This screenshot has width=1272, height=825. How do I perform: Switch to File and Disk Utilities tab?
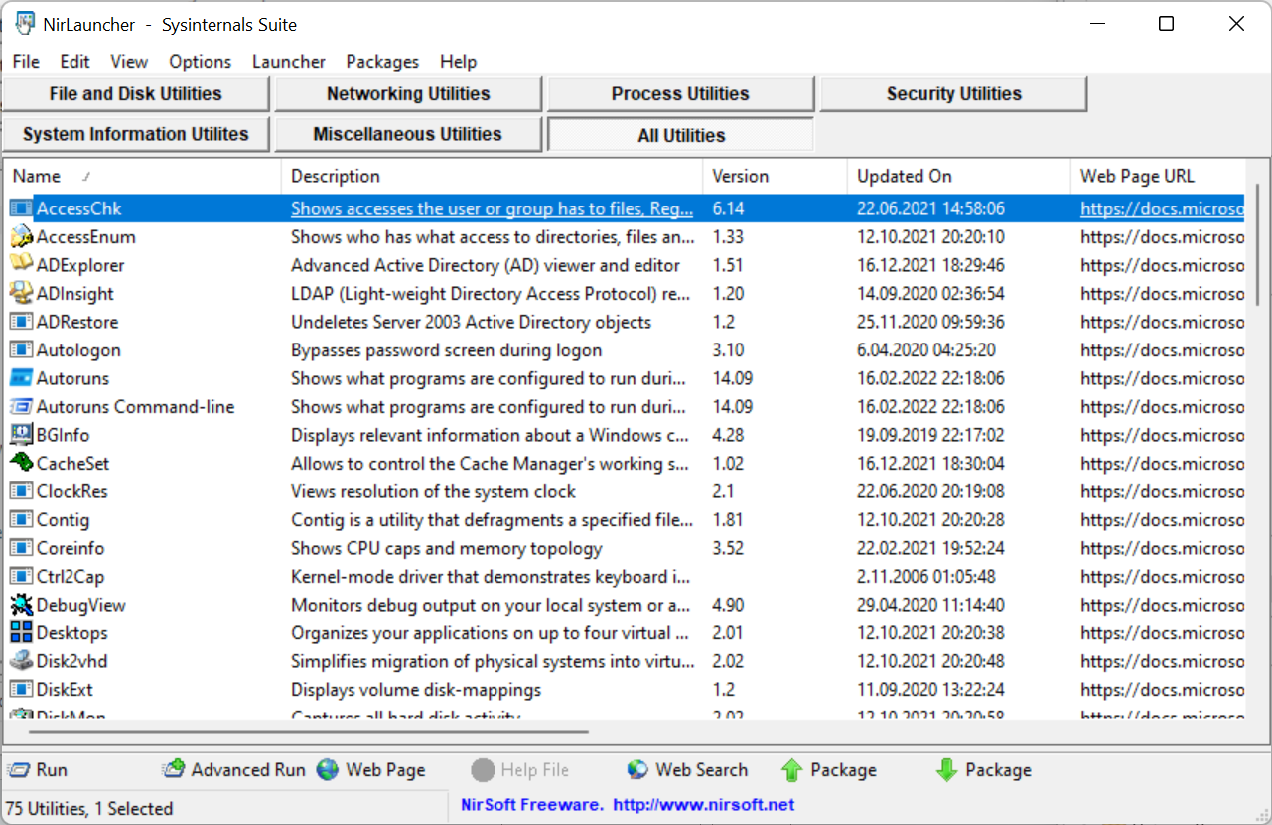pos(136,94)
